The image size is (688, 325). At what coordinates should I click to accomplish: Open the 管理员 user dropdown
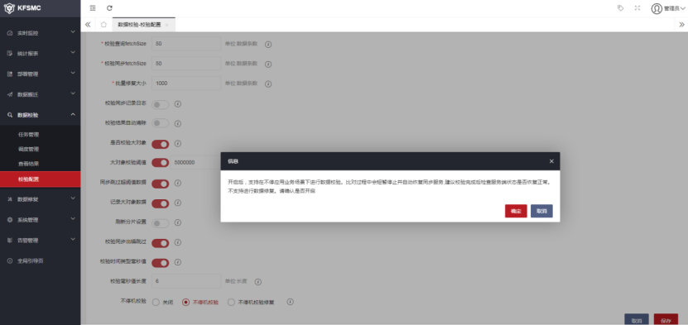674,8
